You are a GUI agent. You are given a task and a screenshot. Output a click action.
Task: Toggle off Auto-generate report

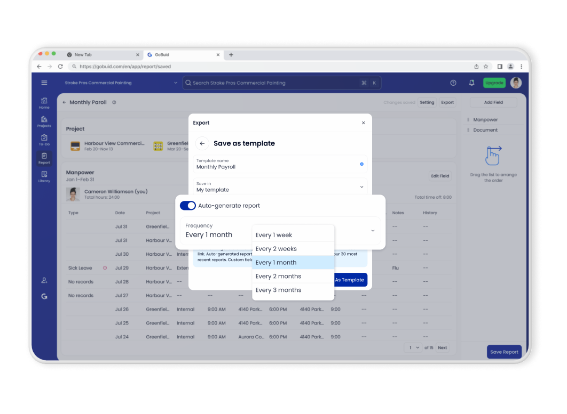[187, 205]
